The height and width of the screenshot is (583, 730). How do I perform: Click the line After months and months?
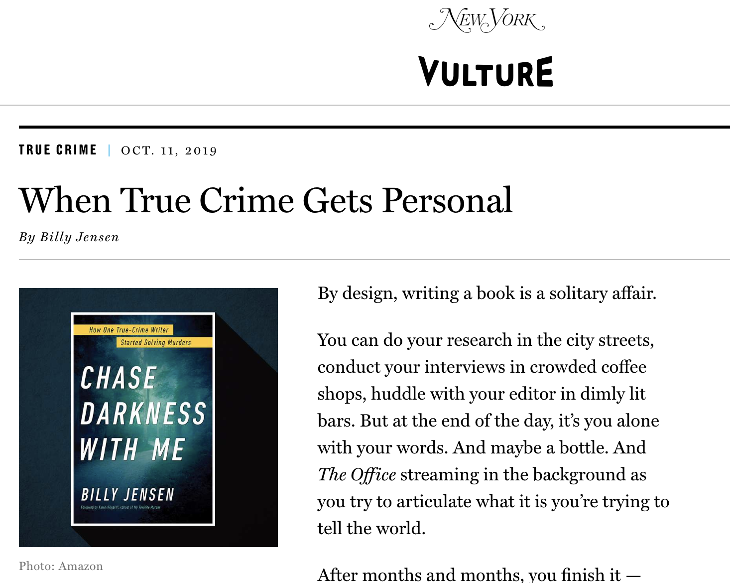click(x=478, y=575)
